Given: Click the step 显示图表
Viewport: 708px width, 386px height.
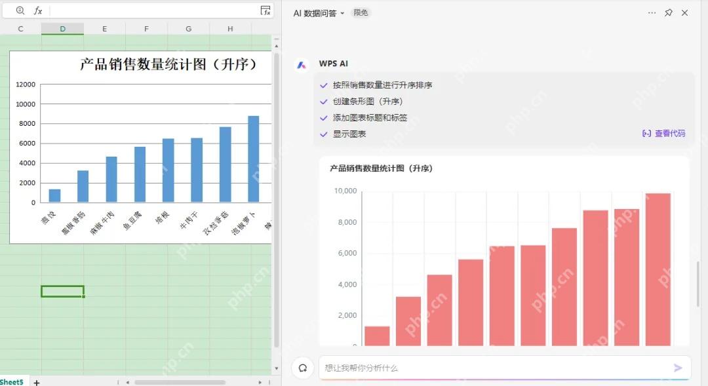Looking at the screenshot, I should tap(349, 134).
